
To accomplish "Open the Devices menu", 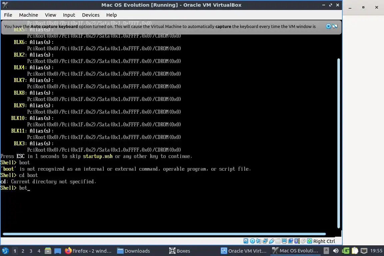I will (x=91, y=15).
